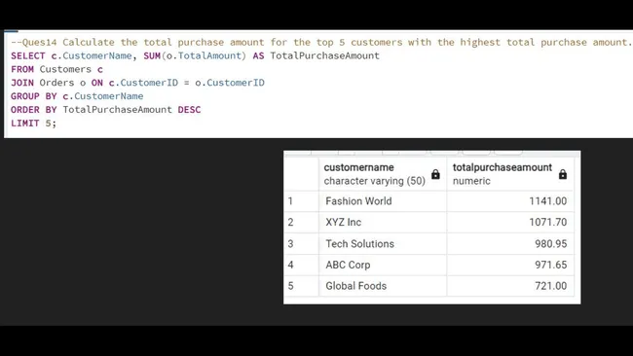The image size is (633, 356).
Task: Select the XYZ Inc cell
Action: [383, 222]
